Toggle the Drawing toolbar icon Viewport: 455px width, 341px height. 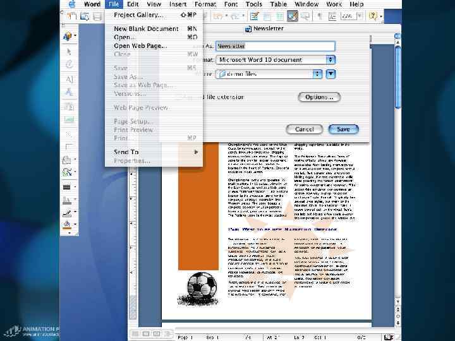coord(293,16)
